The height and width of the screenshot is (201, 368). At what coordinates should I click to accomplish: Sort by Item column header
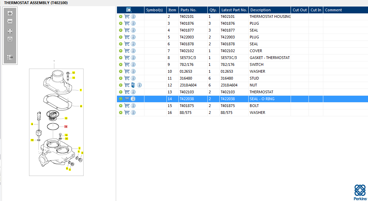[173, 10]
